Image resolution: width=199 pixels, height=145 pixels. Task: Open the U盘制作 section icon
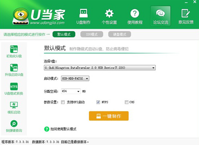[83, 13]
